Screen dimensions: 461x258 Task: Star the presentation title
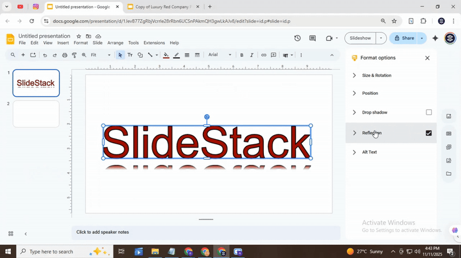79,36
